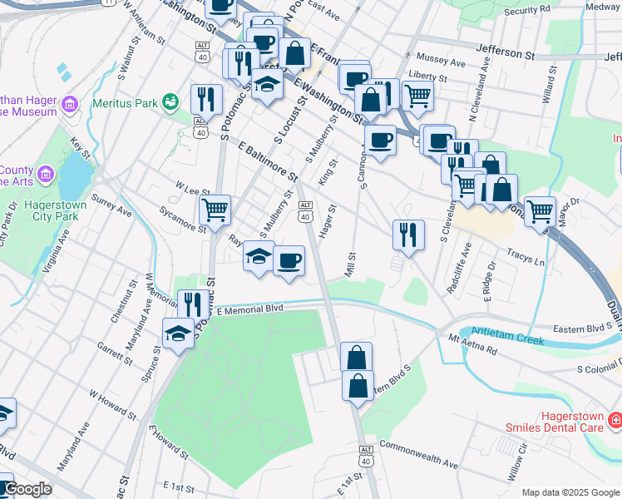Click the County Museum of the Arts pin
The height and width of the screenshot is (499, 622).
tap(45, 175)
